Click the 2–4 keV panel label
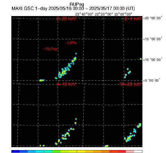The width and height of the screenshot is (166, 153). [133, 19]
